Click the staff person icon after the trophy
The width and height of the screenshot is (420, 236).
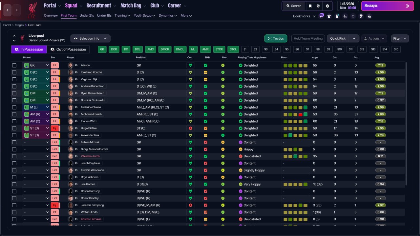point(369,16)
